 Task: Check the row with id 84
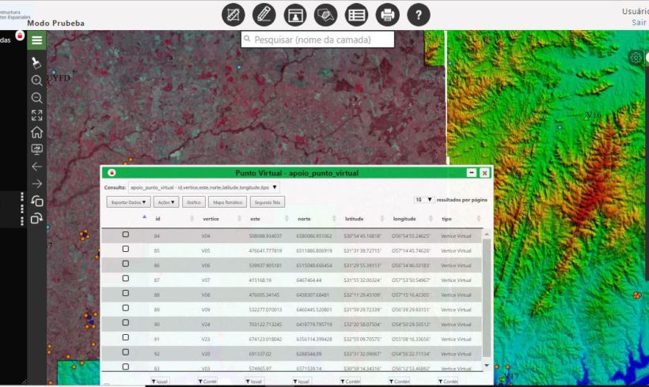pyautogui.click(x=125, y=235)
